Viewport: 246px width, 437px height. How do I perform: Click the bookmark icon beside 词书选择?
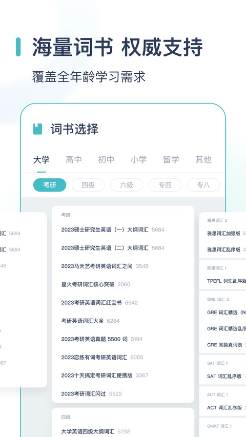click(x=37, y=129)
